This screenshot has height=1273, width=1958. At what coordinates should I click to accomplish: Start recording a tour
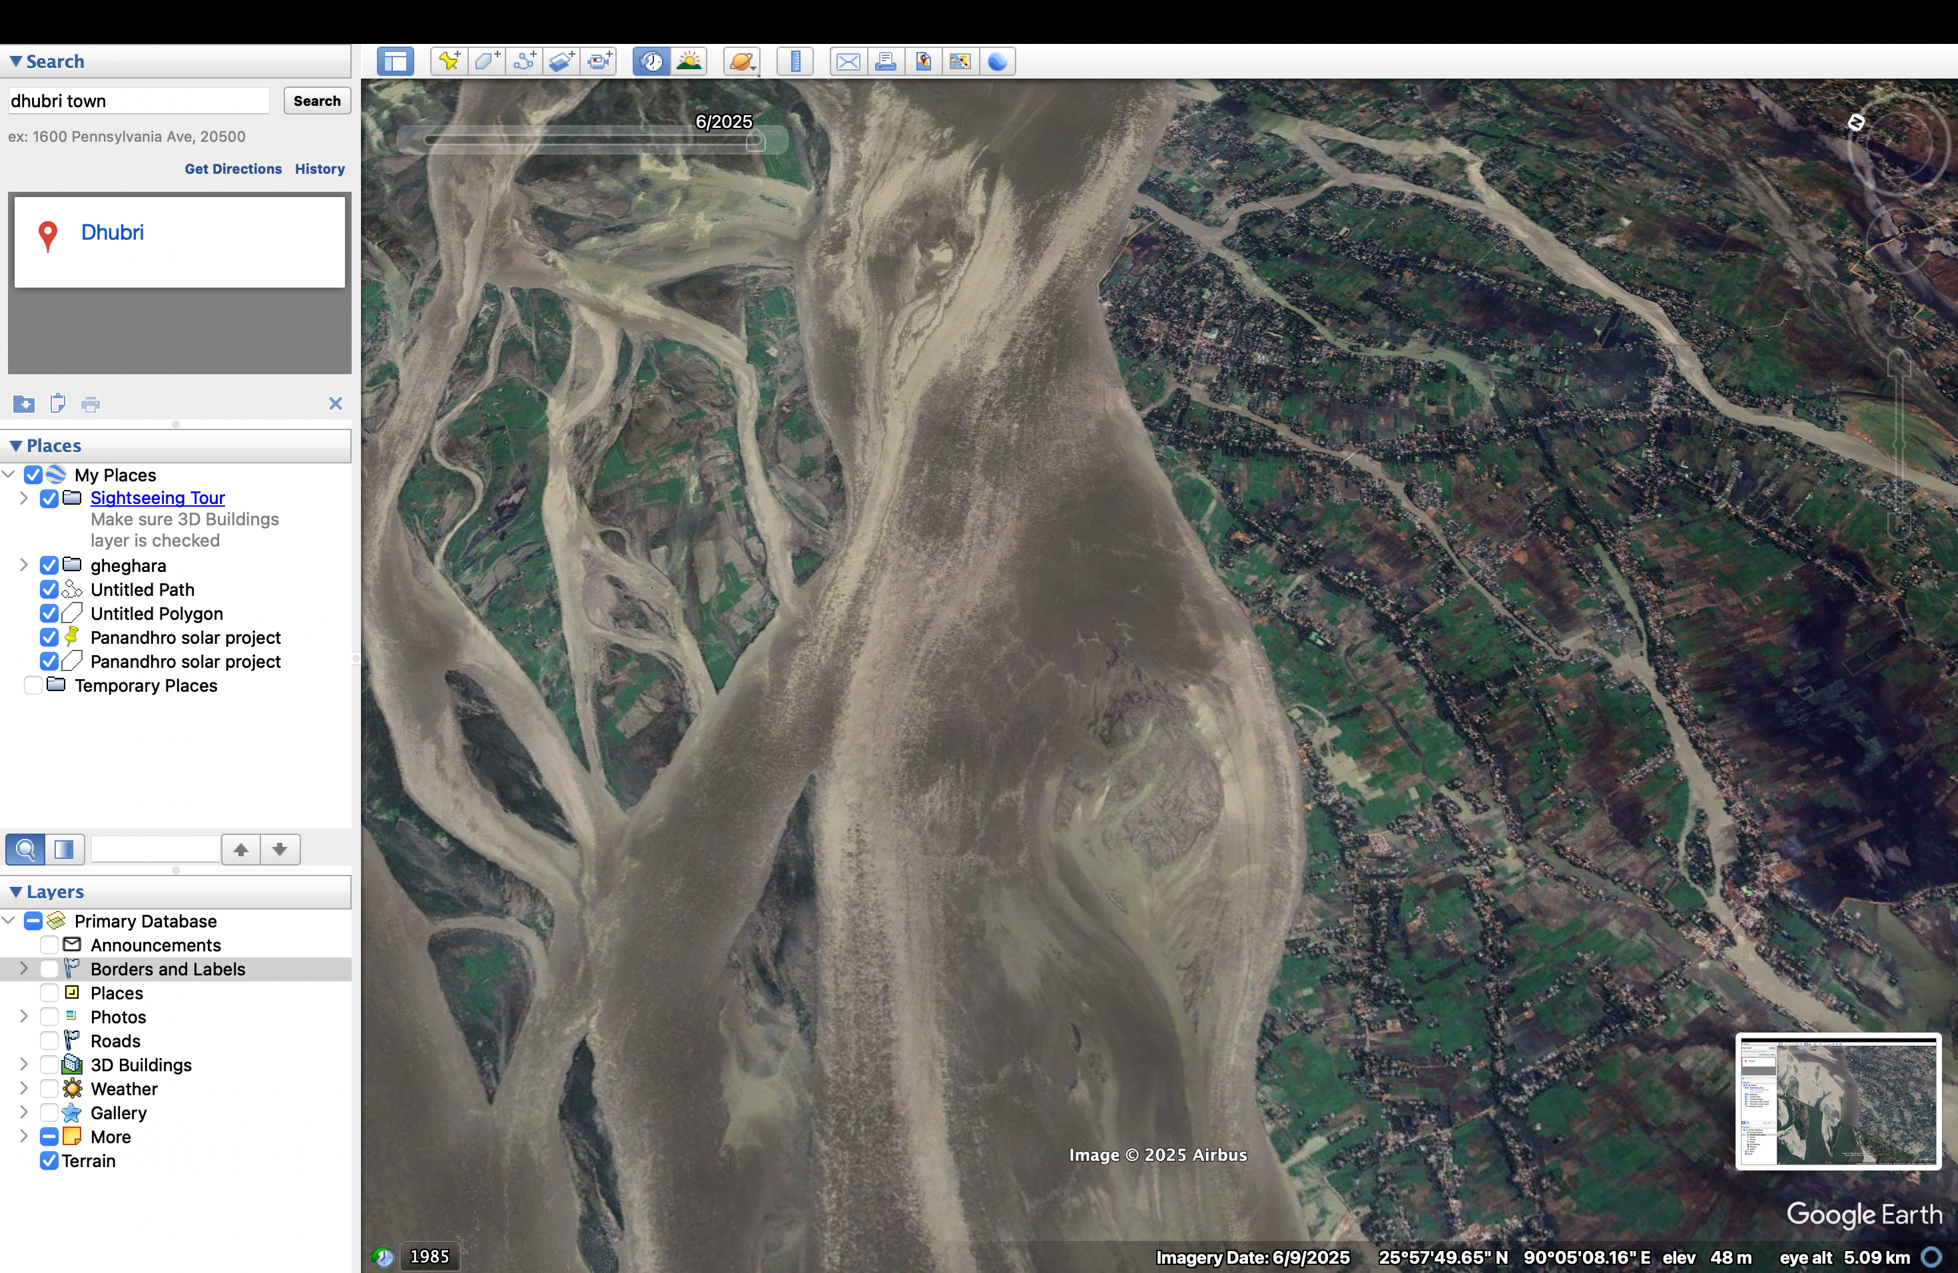[600, 61]
